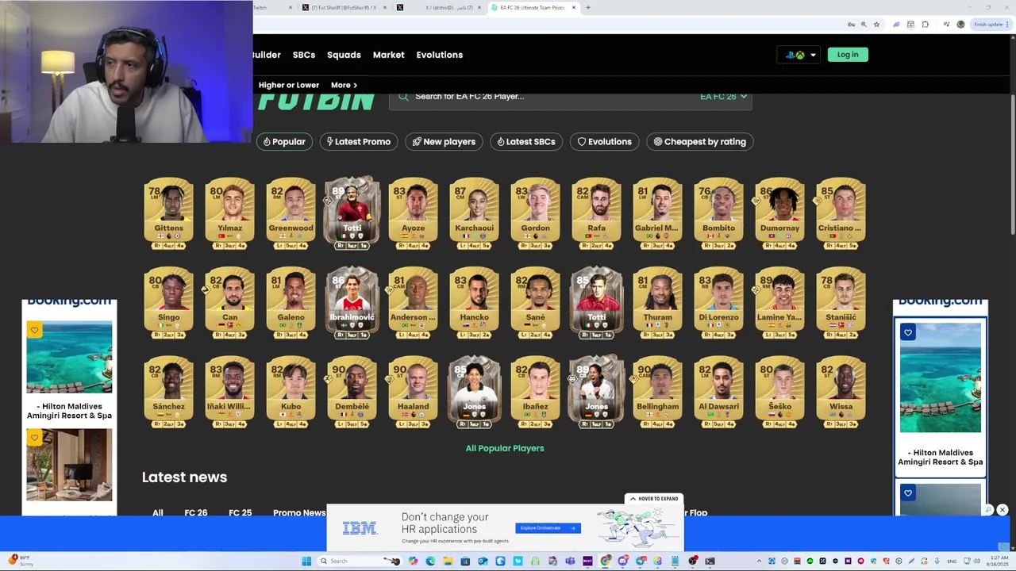Screen dimensions: 1016x571
Task: Select the All news tab
Action: 157,512
